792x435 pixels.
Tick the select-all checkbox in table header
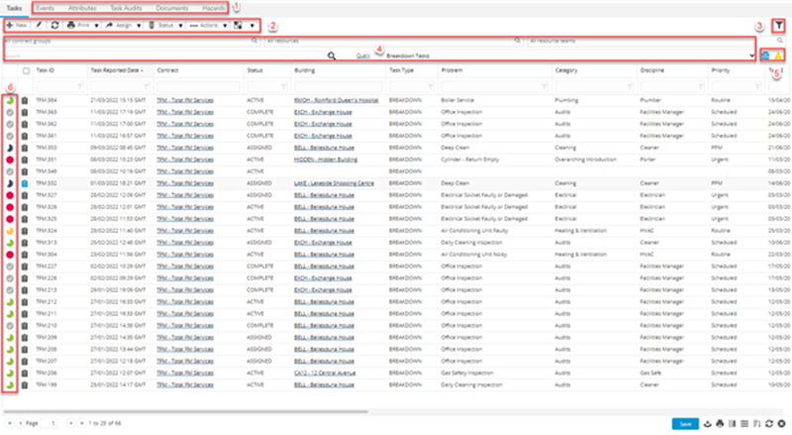tap(26, 72)
